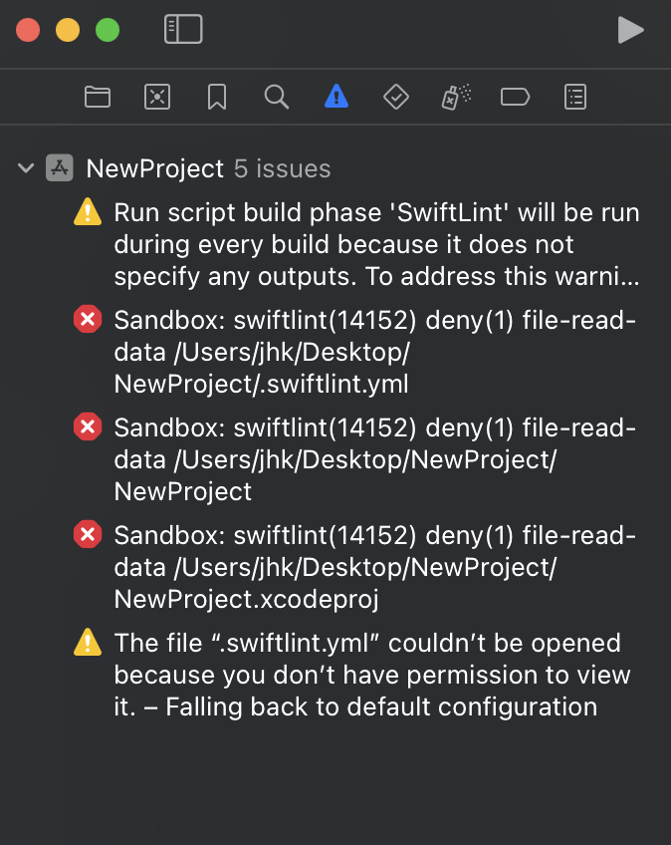Show the Find navigator
Image resolution: width=671 pixels, height=845 pixels.
277,97
